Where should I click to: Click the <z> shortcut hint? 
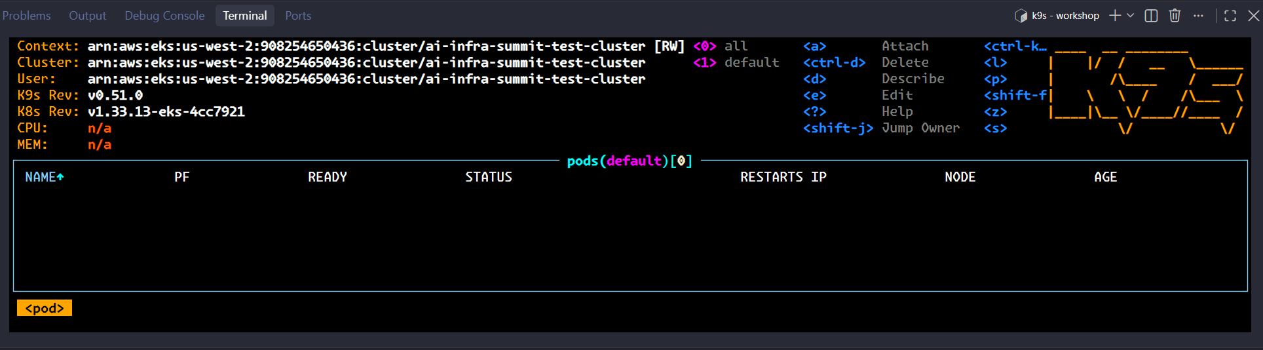coord(996,111)
